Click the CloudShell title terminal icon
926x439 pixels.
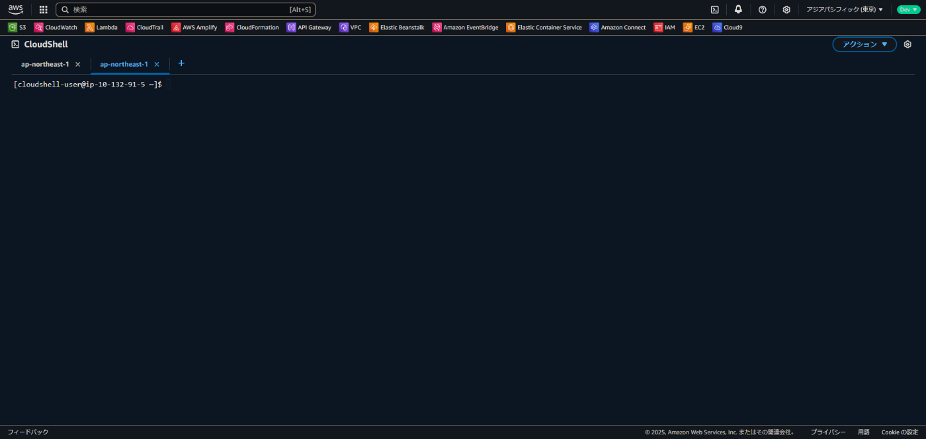click(15, 44)
